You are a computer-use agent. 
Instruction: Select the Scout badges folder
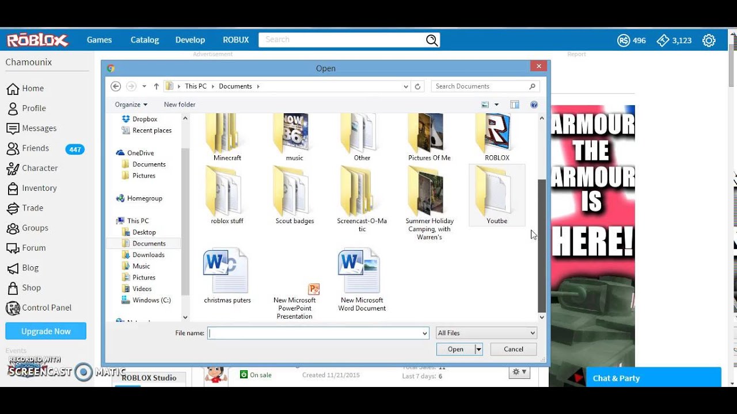pyautogui.click(x=295, y=195)
